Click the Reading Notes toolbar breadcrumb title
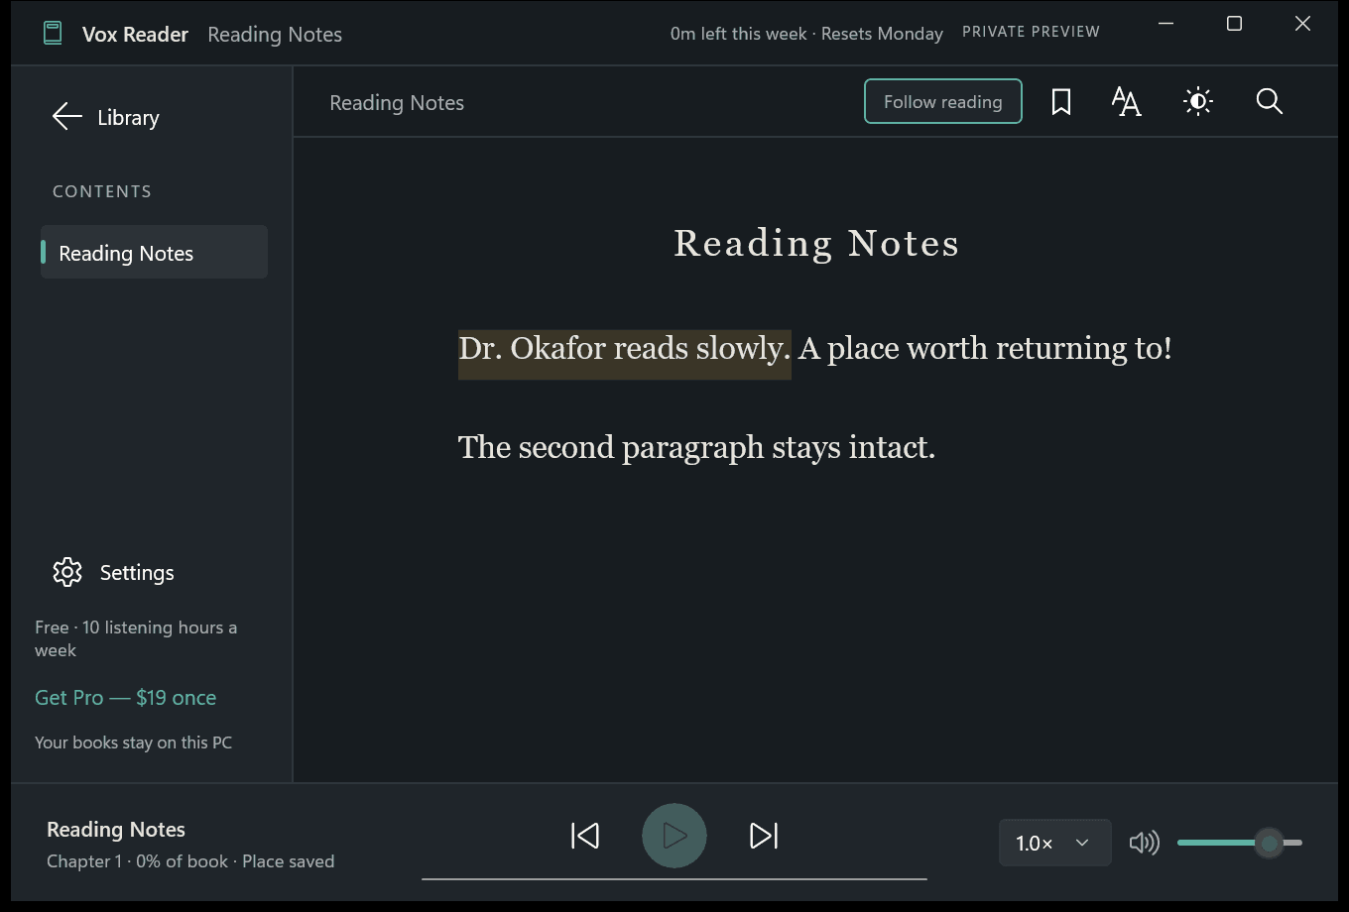 [x=397, y=103]
